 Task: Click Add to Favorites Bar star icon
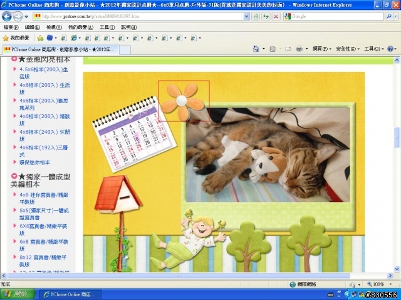pyautogui.click(x=40, y=38)
